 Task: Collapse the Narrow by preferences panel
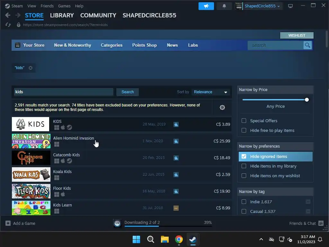[x=275, y=146]
